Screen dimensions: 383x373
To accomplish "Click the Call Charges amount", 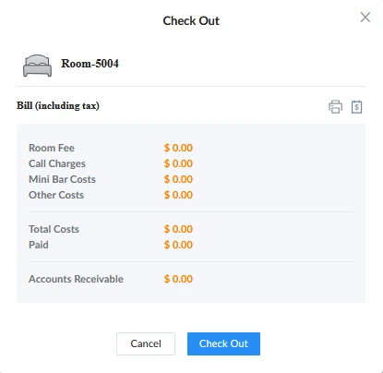I will [178, 163].
